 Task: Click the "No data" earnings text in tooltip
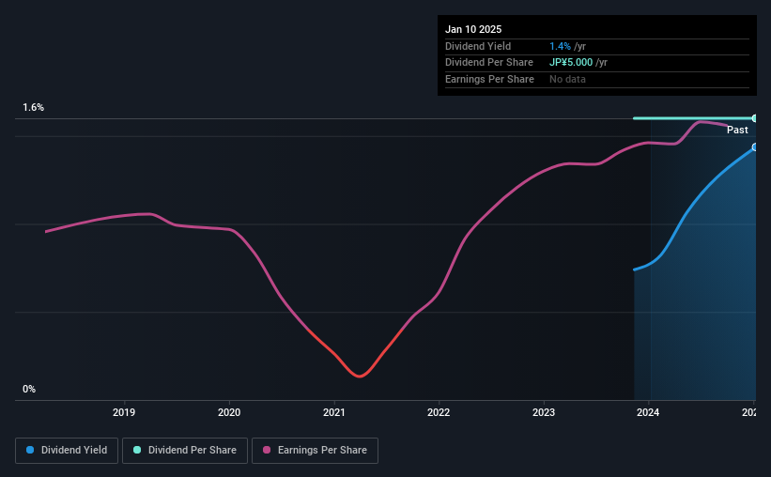568,79
